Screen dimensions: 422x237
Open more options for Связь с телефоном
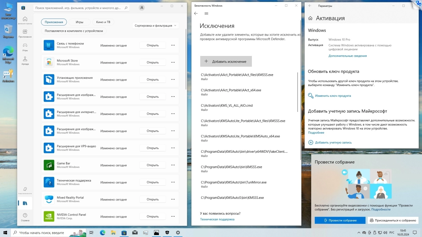(173, 45)
